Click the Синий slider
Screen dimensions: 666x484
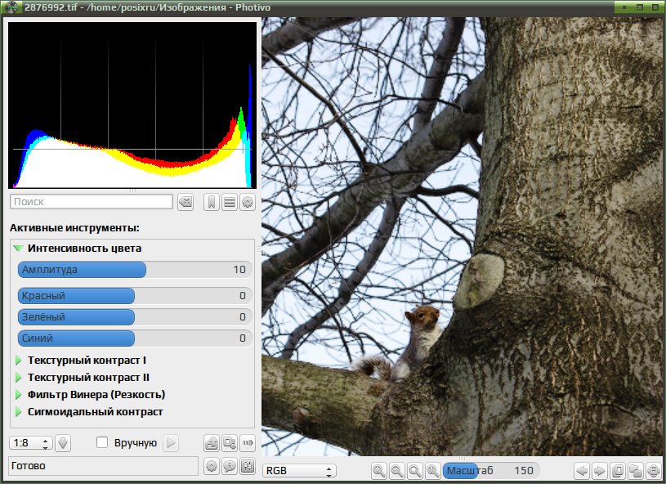click(135, 338)
